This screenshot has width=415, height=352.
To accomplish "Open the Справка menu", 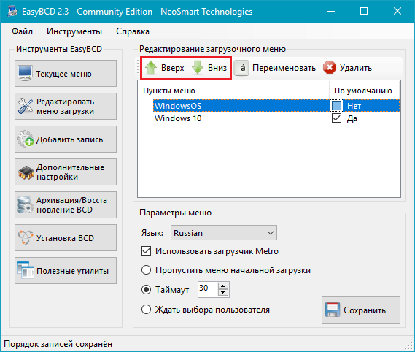I will pos(133,31).
